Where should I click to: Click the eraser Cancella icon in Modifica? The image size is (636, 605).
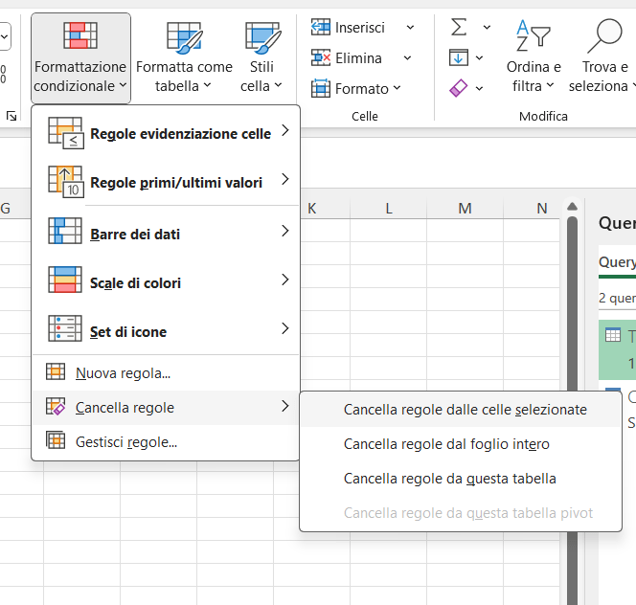(x=459, y=88)
